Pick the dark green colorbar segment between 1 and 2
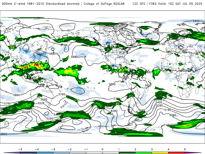205x154 pixels. tap(127, 153)
